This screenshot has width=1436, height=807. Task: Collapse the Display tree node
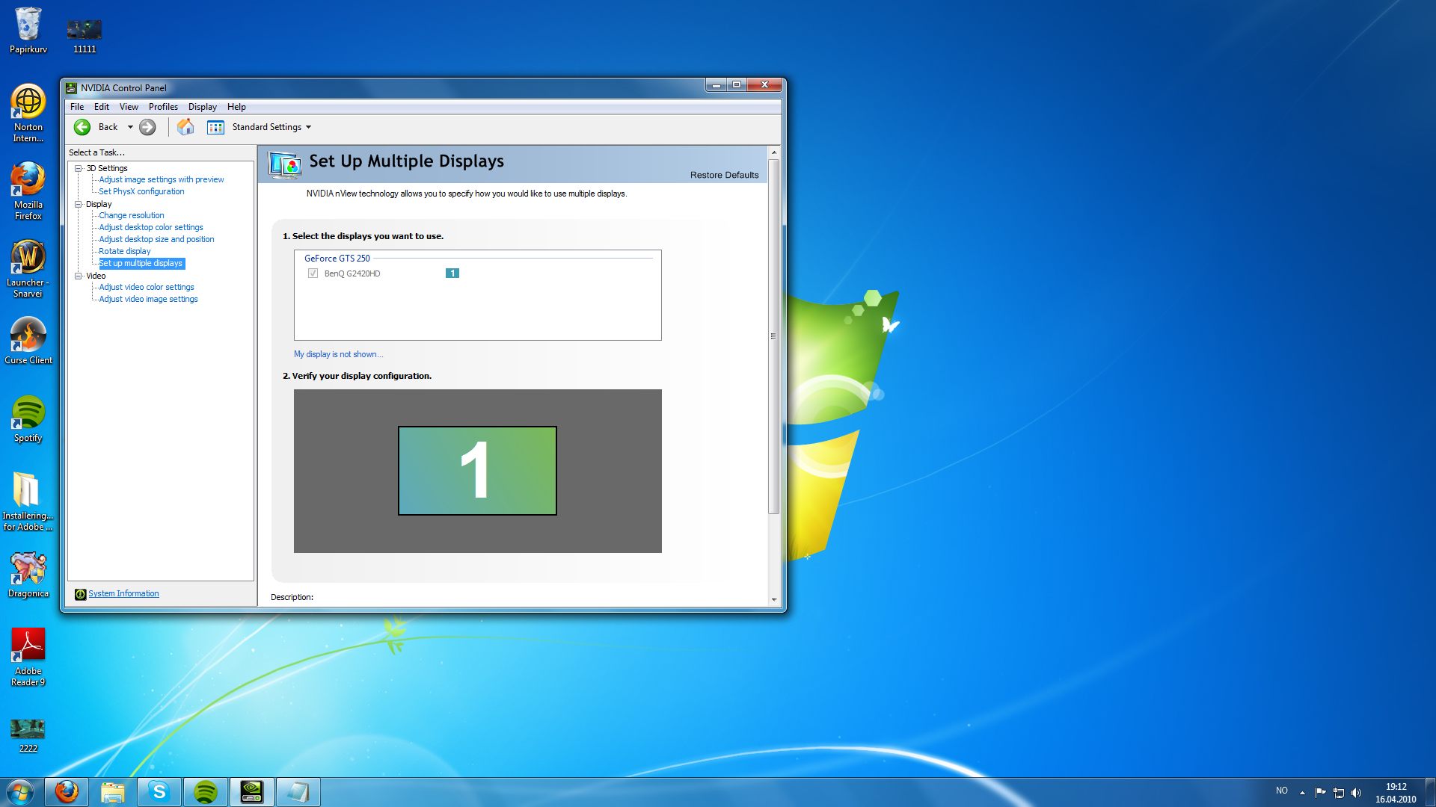pyautogui.click(x=78, y=204)
